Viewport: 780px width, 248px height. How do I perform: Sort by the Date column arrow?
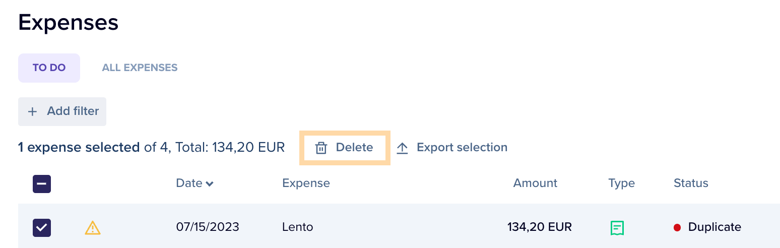click(x=210, y=184)
